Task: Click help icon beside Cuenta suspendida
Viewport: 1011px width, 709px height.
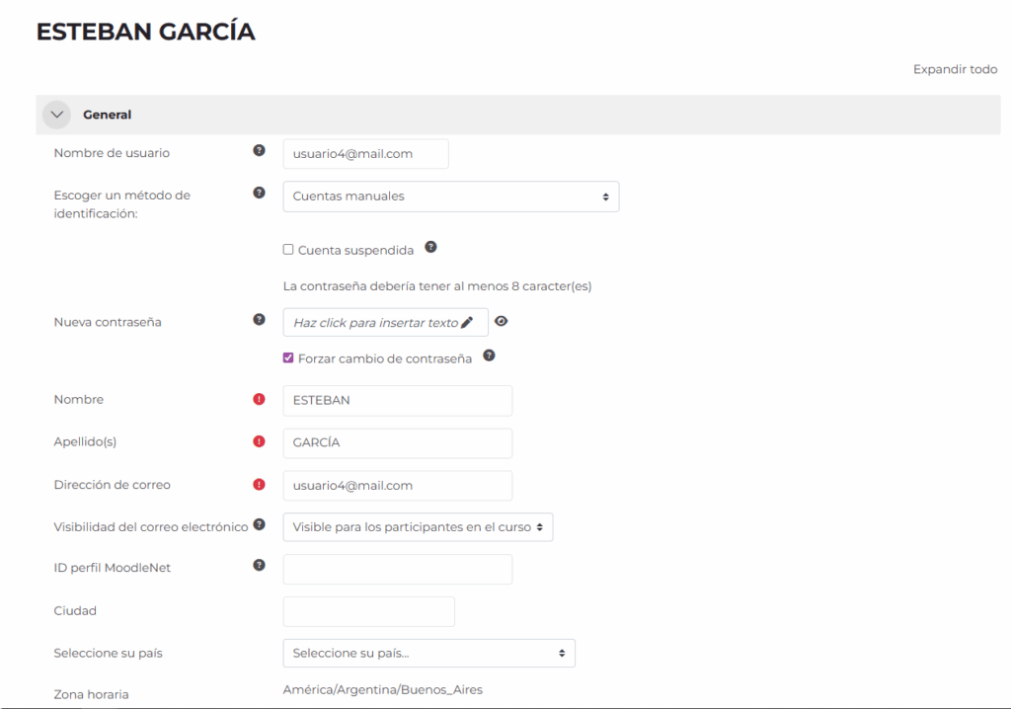Action: click(430, 248)
